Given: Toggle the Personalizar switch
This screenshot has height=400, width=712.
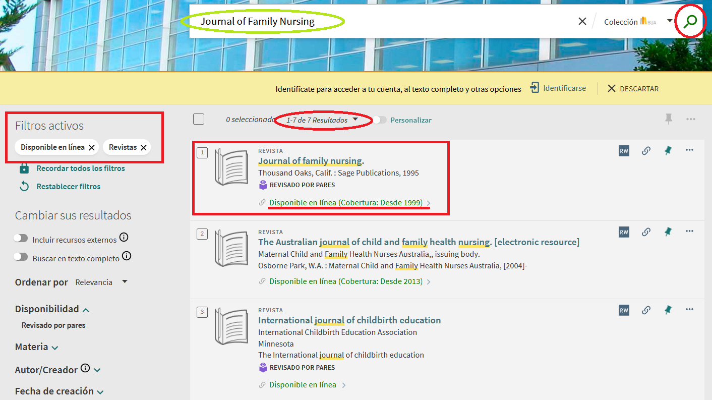Looking at the screenshot, I should pyautogui.click(x=380, y=120).
